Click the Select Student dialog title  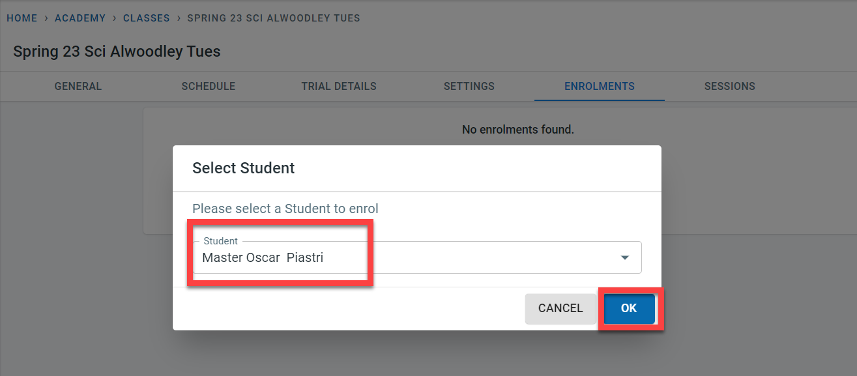click(244, 168)
